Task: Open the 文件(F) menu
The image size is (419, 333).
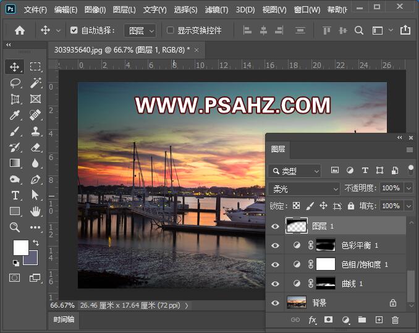Action: point(35,10)
